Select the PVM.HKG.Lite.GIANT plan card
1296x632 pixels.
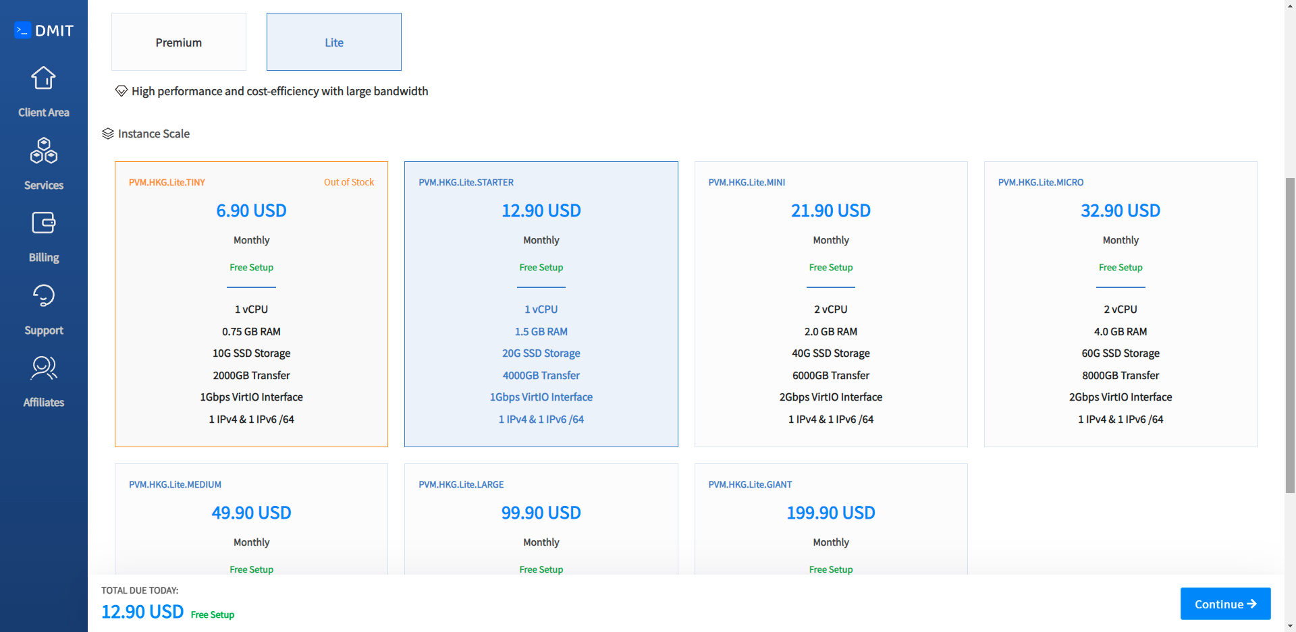tap(831, 519)
